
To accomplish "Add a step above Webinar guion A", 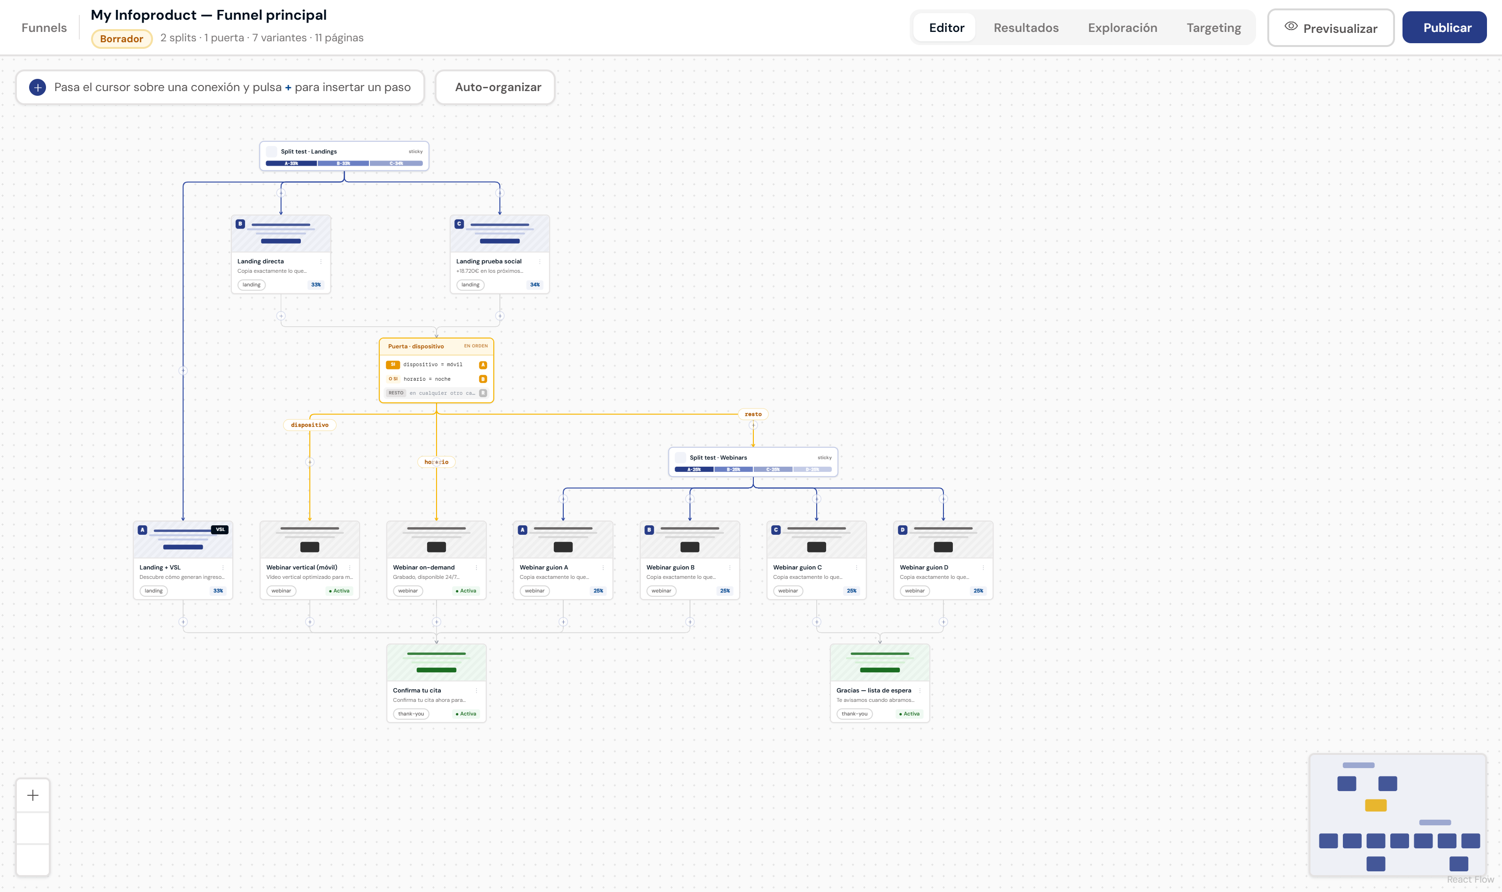I will click(563, 499).
